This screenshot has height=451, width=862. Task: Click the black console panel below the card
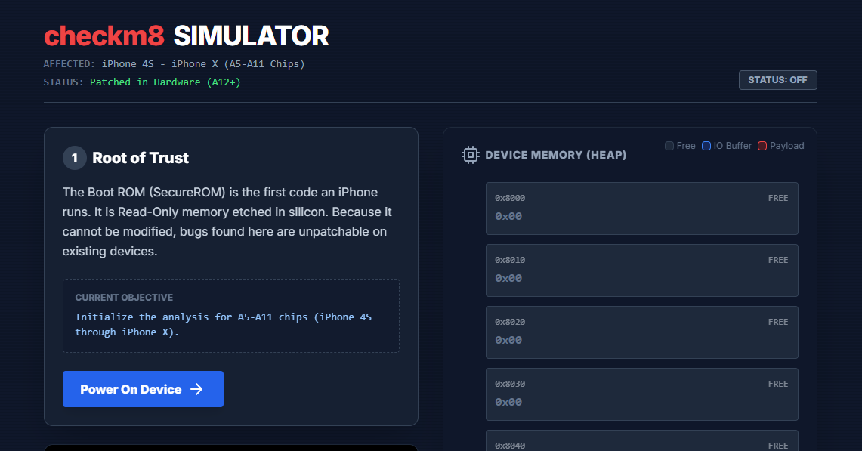[x=230, y=447]
